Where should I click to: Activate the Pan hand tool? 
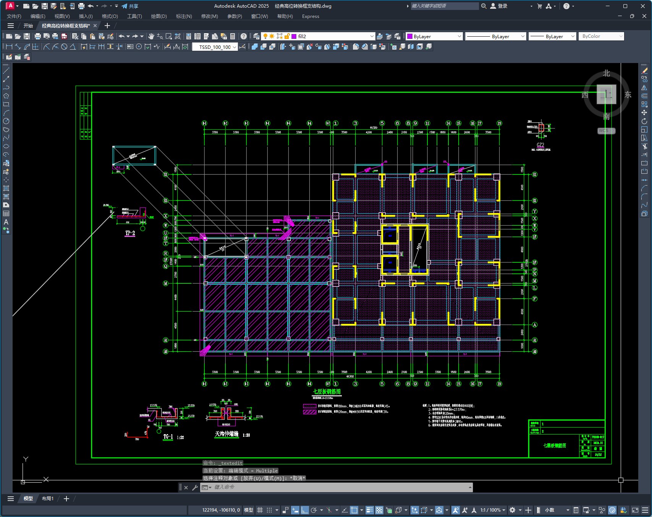pos(151,36)
